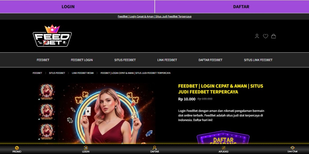Viewport: 309px width, 154px height.
Task: Select DAFTAR FEEDBET in the navigation menu
Action: (x=210, y=60)
